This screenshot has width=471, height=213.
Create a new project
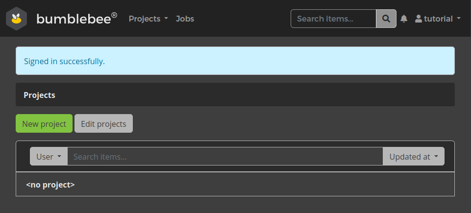(44, 124)
